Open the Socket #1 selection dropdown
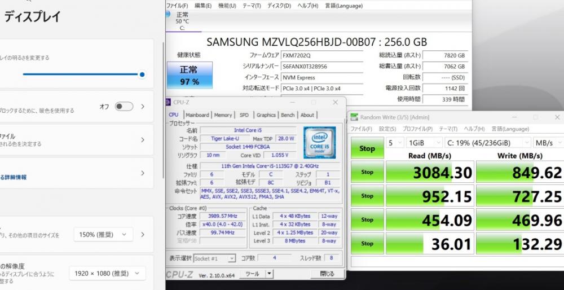The image size is (564, 290). coord(215,258)
